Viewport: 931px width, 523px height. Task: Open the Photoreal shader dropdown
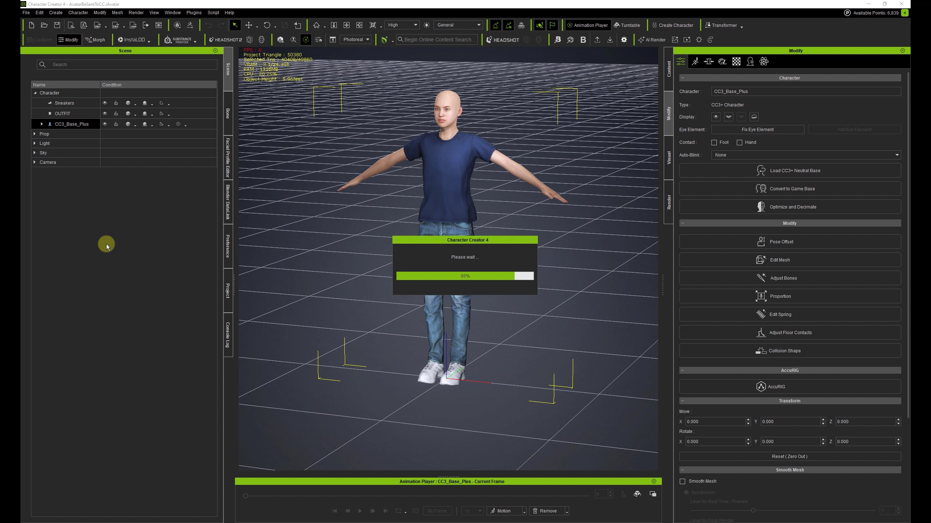point(356,40)
